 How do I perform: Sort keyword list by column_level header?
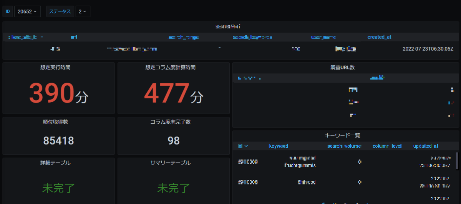(387, 146)
